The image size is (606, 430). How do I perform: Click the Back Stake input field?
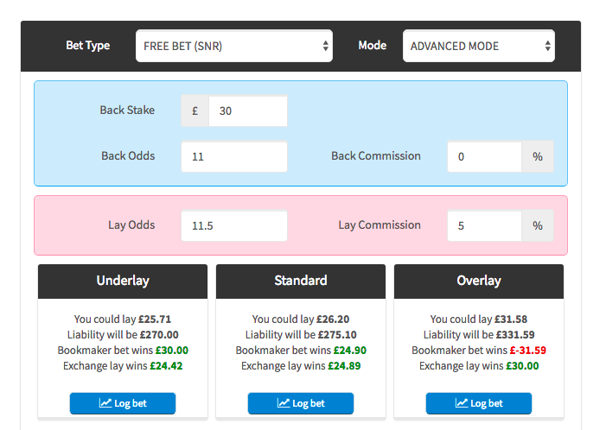pos(248,111)
